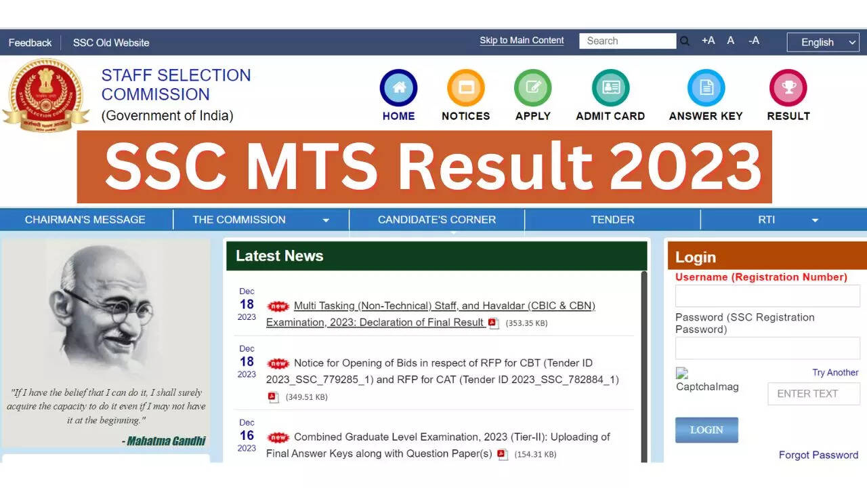Click the search magnifier icon

click(x=685, y=41)
